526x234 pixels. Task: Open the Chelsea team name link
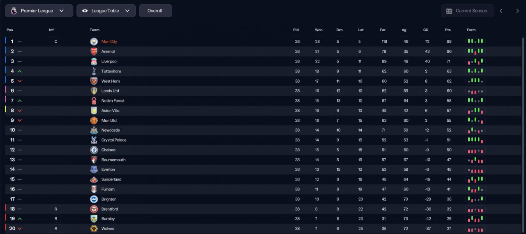(x=108, y=150)
